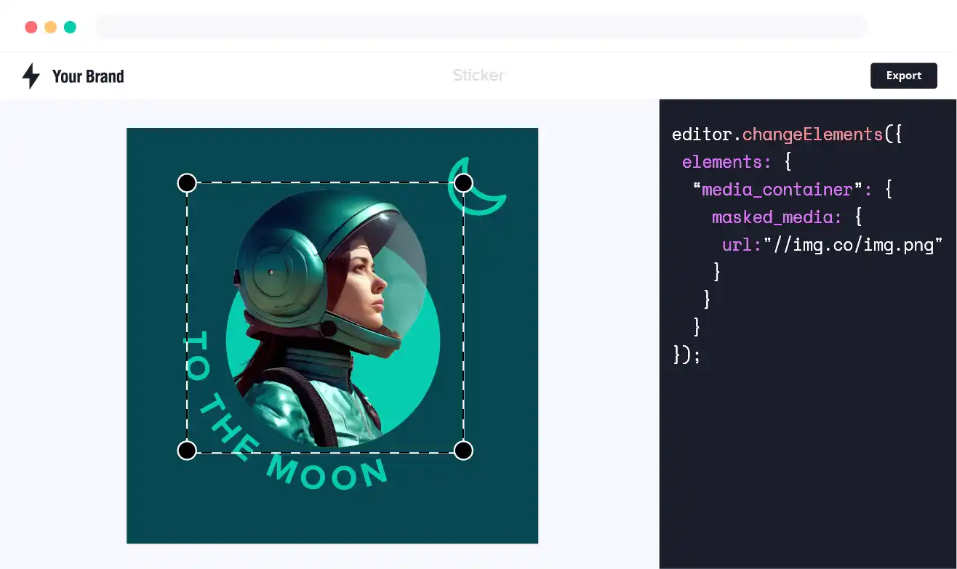This screenshot has width=957, height=569.
Task: Click the elements: { code line
Action: 736,161
